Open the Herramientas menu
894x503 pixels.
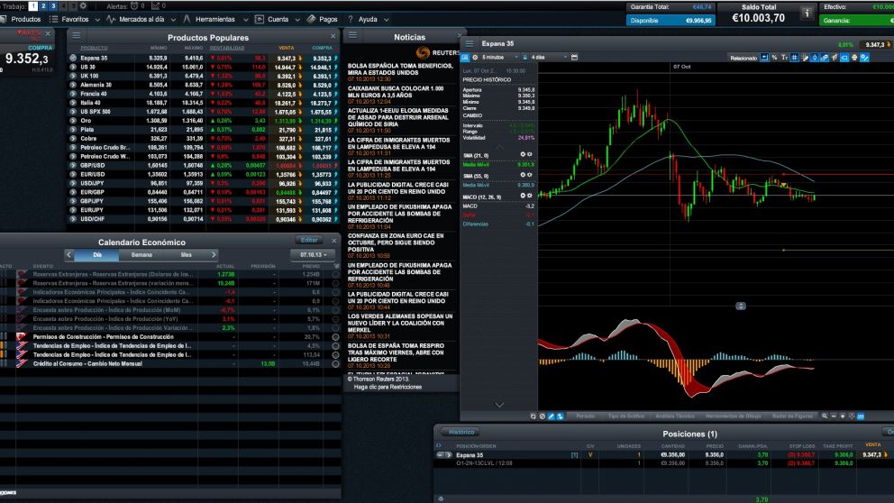pos(214,19)
